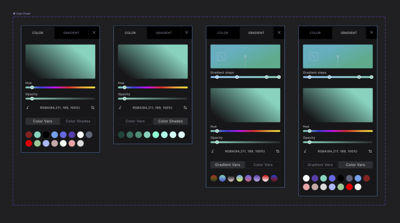
Task: Select the last gradient step handle in third panel
Action: (x=279, y=77)
